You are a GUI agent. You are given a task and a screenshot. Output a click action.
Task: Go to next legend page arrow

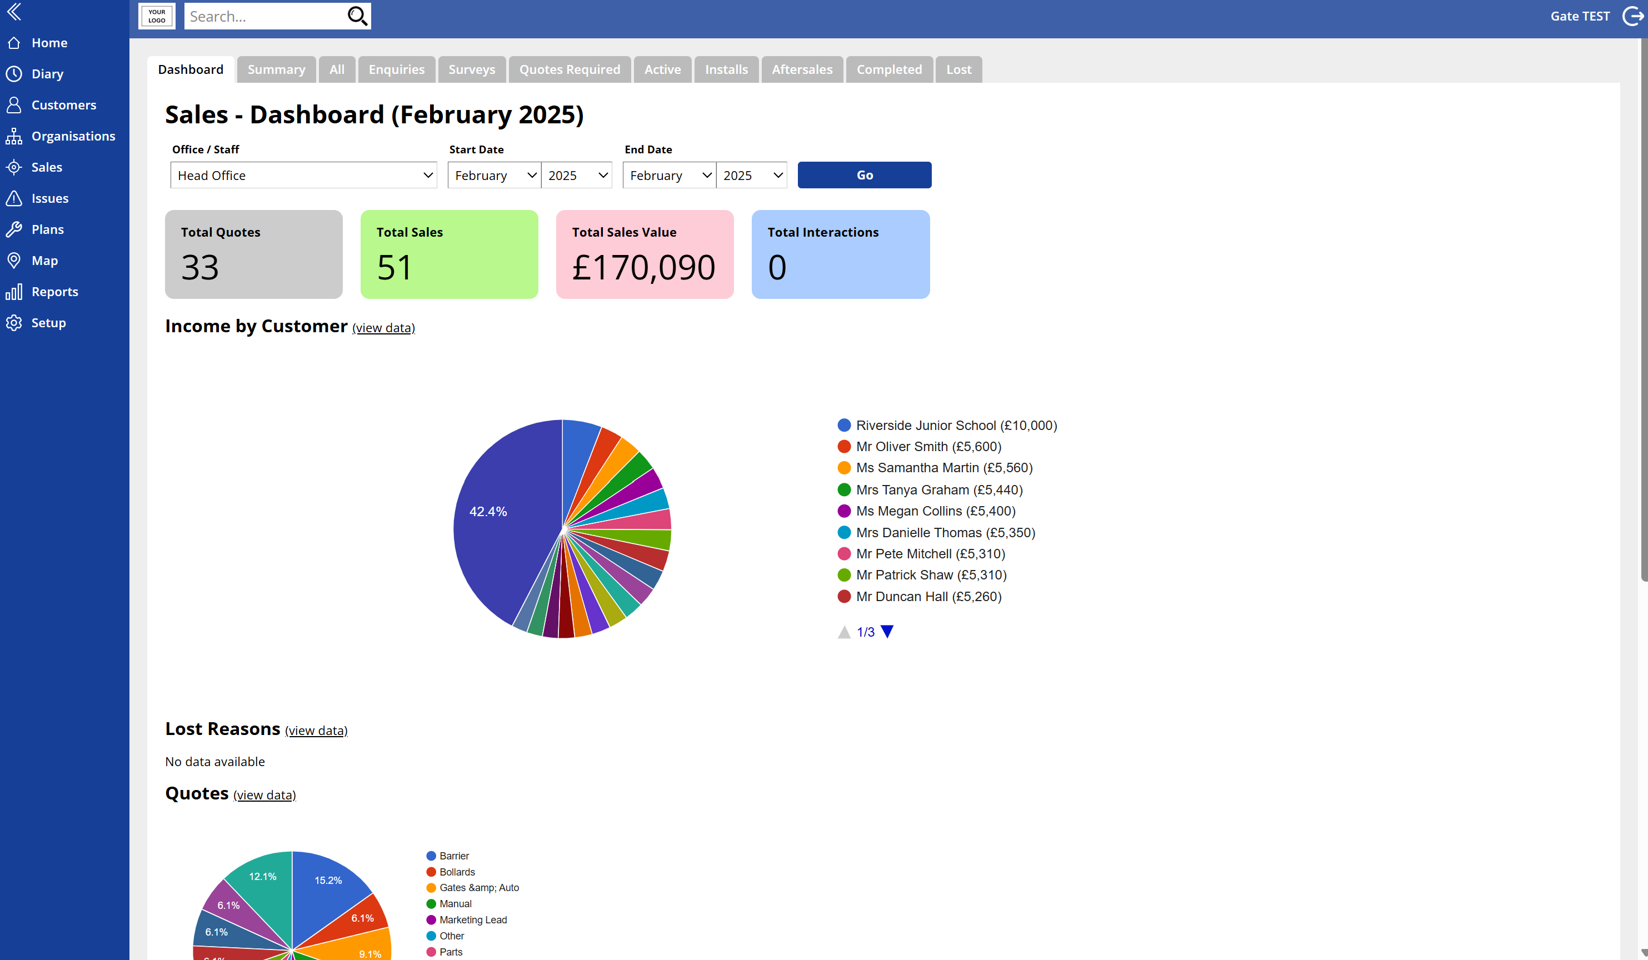pos(887,632)
